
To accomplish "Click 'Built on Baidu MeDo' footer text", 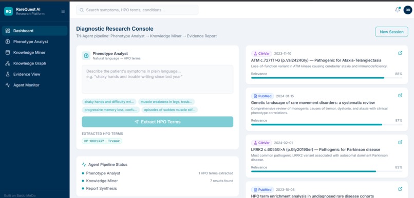I will coord(20,195).
